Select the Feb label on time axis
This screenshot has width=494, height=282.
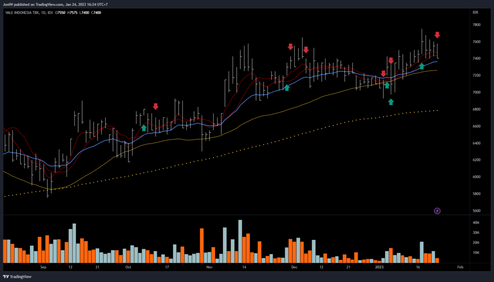[460, 267]
